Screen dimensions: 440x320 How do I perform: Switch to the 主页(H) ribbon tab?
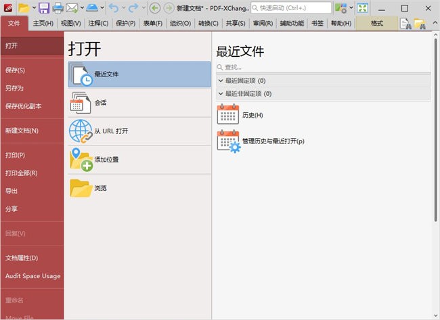(x=43, y=24)
